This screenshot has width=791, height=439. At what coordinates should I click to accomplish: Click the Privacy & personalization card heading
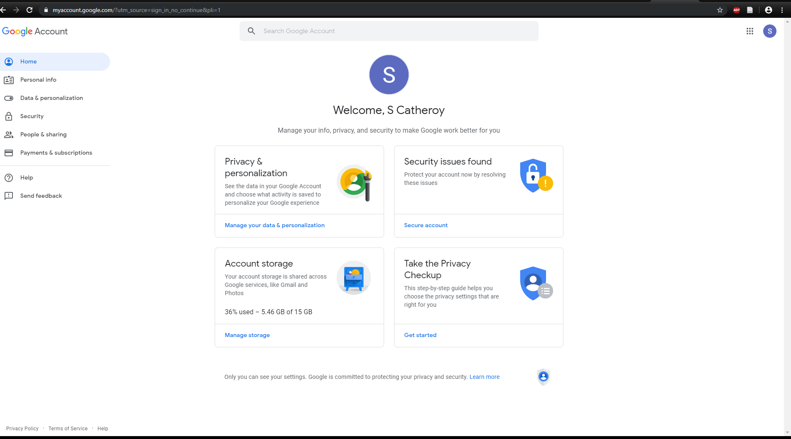256,167
